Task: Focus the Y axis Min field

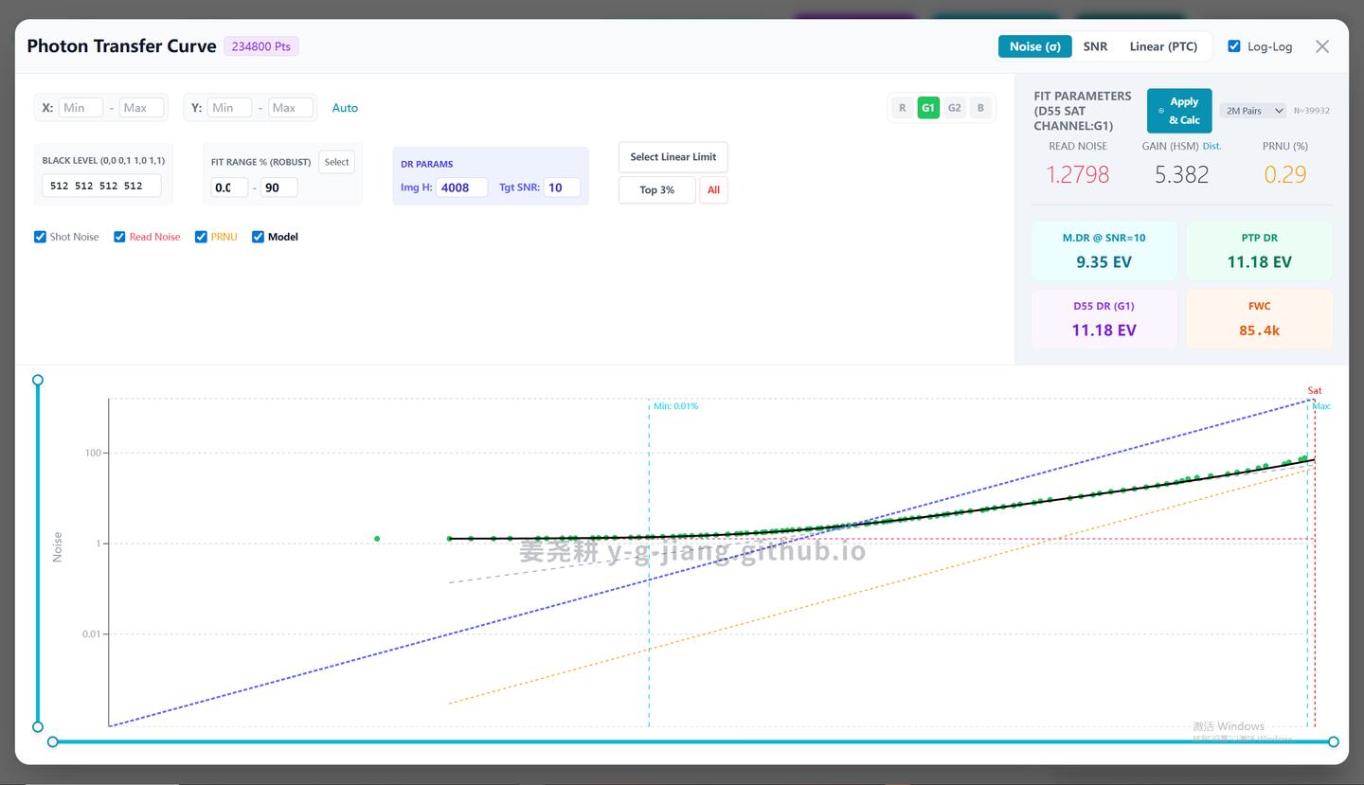Action: point(230,108)
